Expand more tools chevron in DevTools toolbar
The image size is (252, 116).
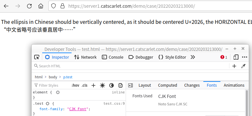click(x=193, y=57)
